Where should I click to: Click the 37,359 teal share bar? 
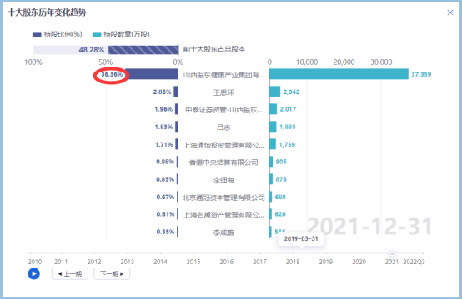(x=339, y=74)
